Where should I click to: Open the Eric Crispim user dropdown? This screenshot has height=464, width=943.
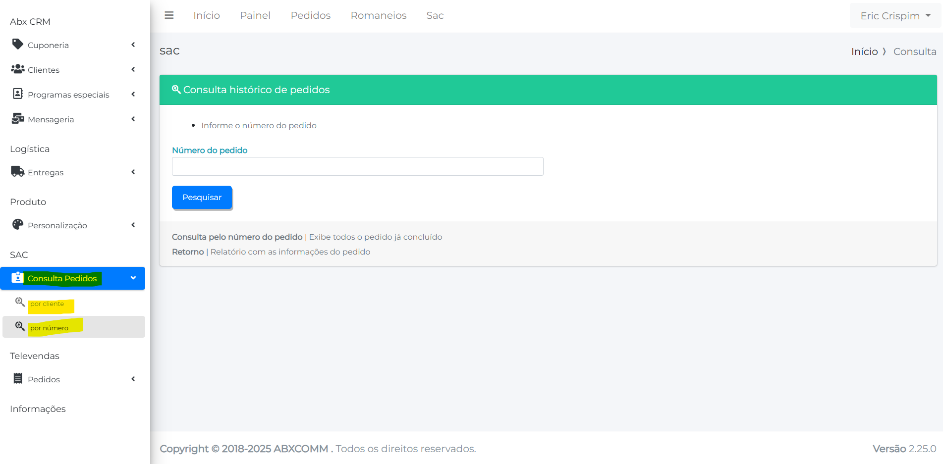tap(895, 16)
